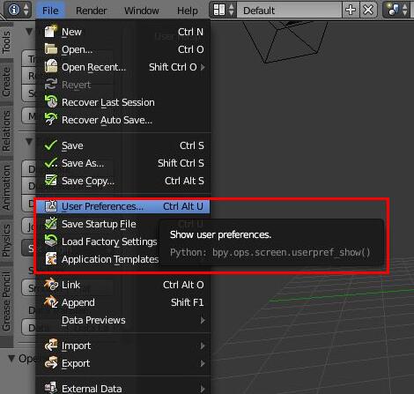Switch to the Physics sidebar tab
Image resolution: width=414 pixels, height=394 pixels.
[6, 241]
